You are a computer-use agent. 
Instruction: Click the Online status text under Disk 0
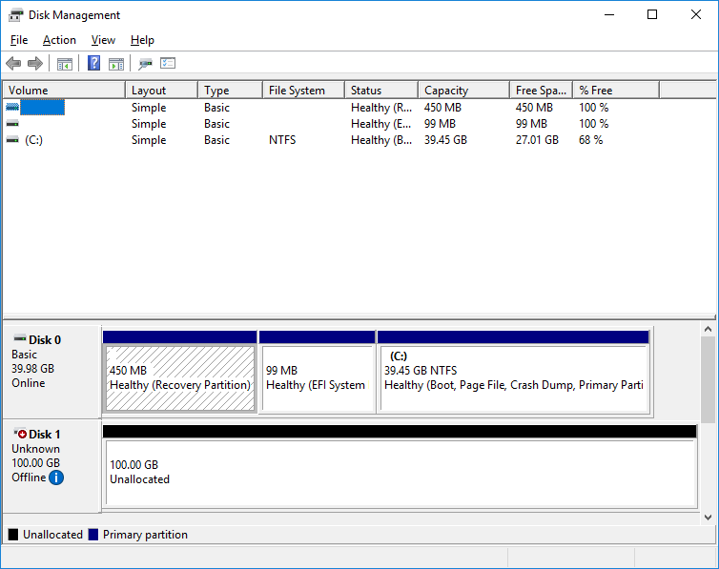29,383
